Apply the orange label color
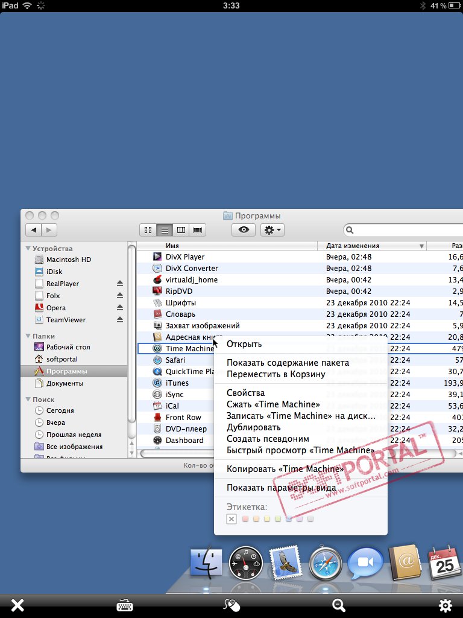463x618 pixels. coord(256,519)
